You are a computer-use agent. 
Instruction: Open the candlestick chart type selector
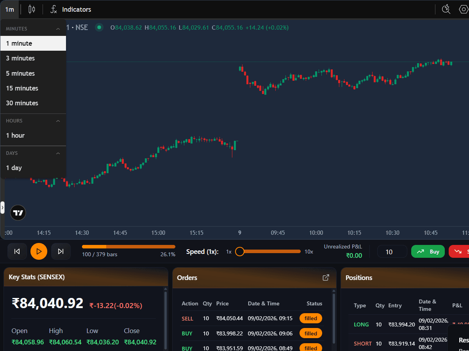tap(32, 9)
